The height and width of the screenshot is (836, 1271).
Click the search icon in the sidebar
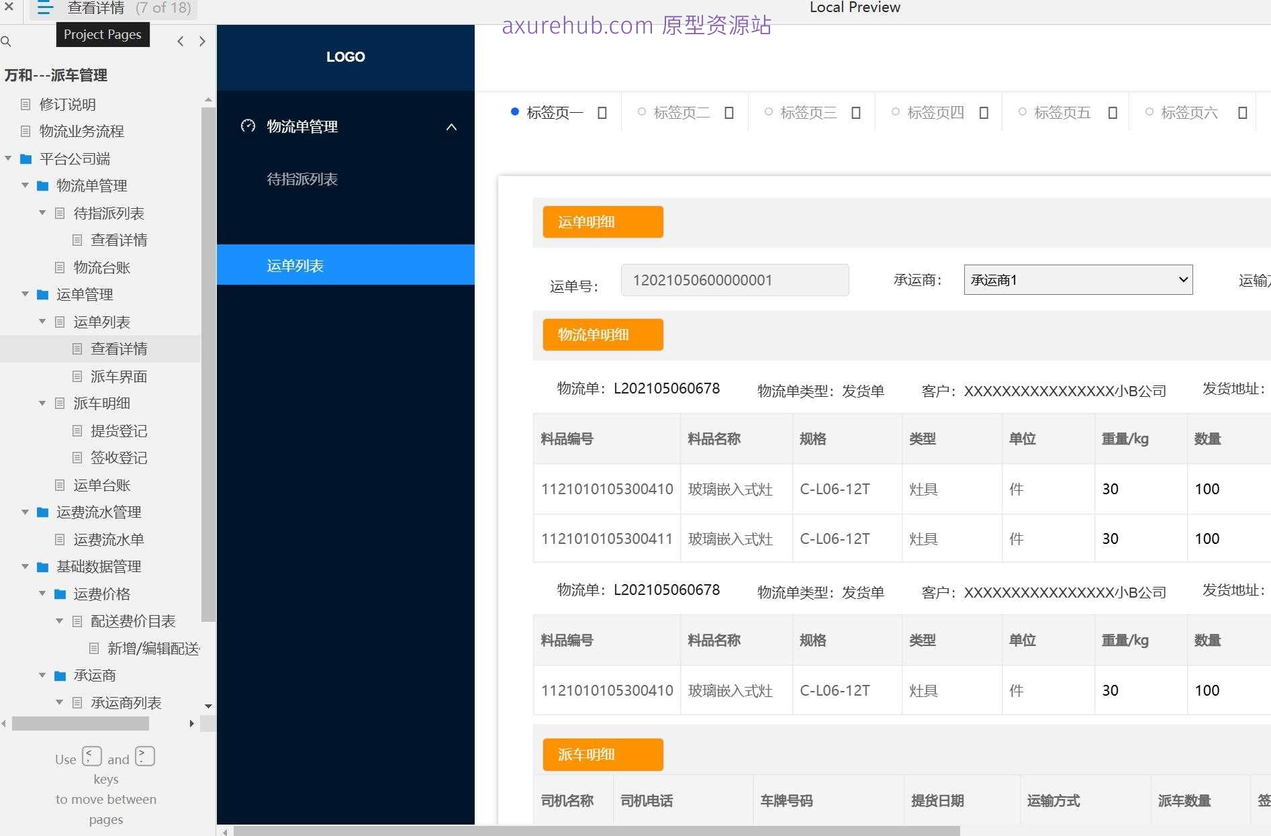(x=6, y=42)
